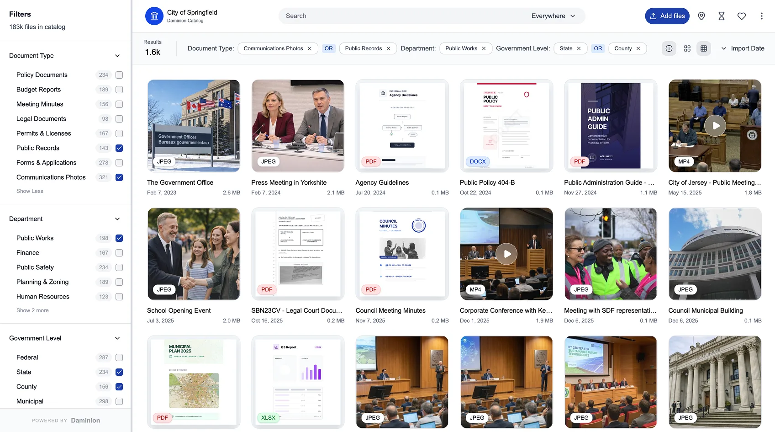775x432 pixels.
Task: Open the three-dot more options menu
Action: point(761,16)
